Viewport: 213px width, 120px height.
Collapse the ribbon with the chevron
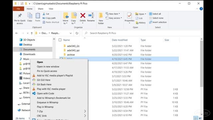click(197, 9)
